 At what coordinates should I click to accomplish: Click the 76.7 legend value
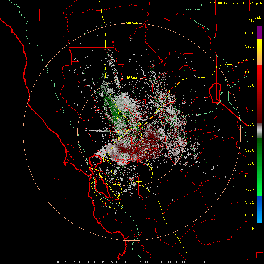pyautogui.click(x=250, y=59)
